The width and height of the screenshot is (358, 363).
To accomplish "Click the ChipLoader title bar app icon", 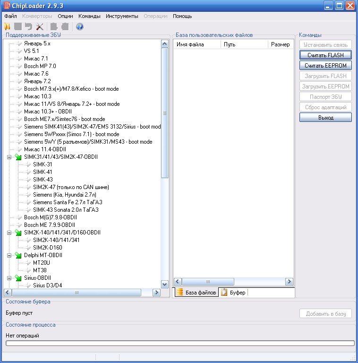I will pos(7,5).
